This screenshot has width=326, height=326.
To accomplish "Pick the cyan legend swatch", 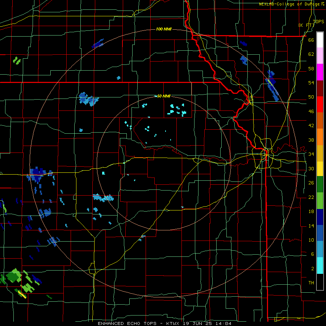I will (320, 266).
